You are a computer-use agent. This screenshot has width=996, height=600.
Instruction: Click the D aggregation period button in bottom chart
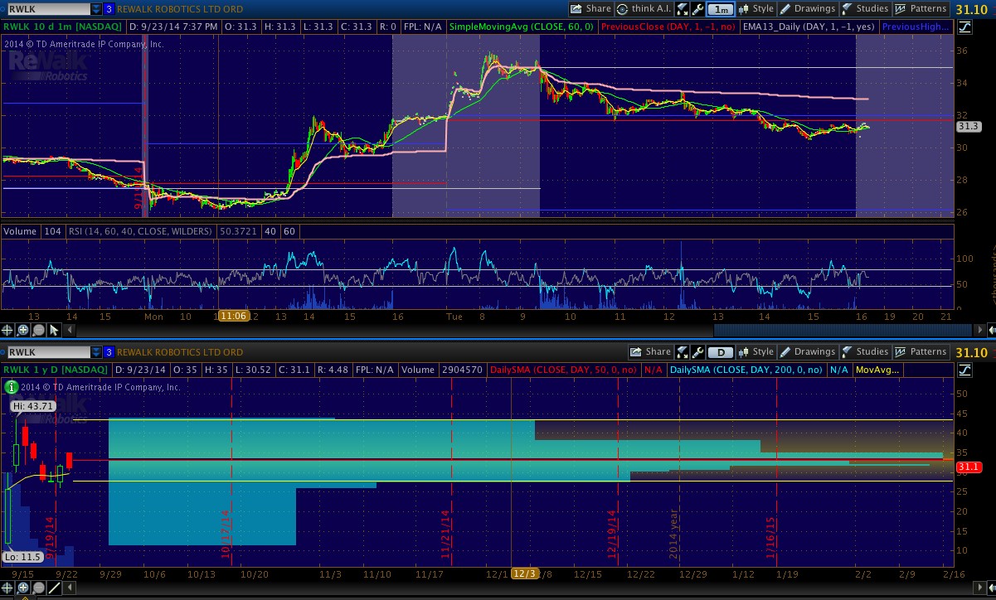pos(721,352)
